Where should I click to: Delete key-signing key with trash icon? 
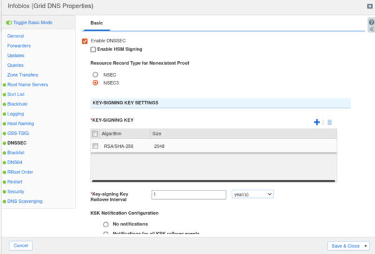[x=330, y=122]
